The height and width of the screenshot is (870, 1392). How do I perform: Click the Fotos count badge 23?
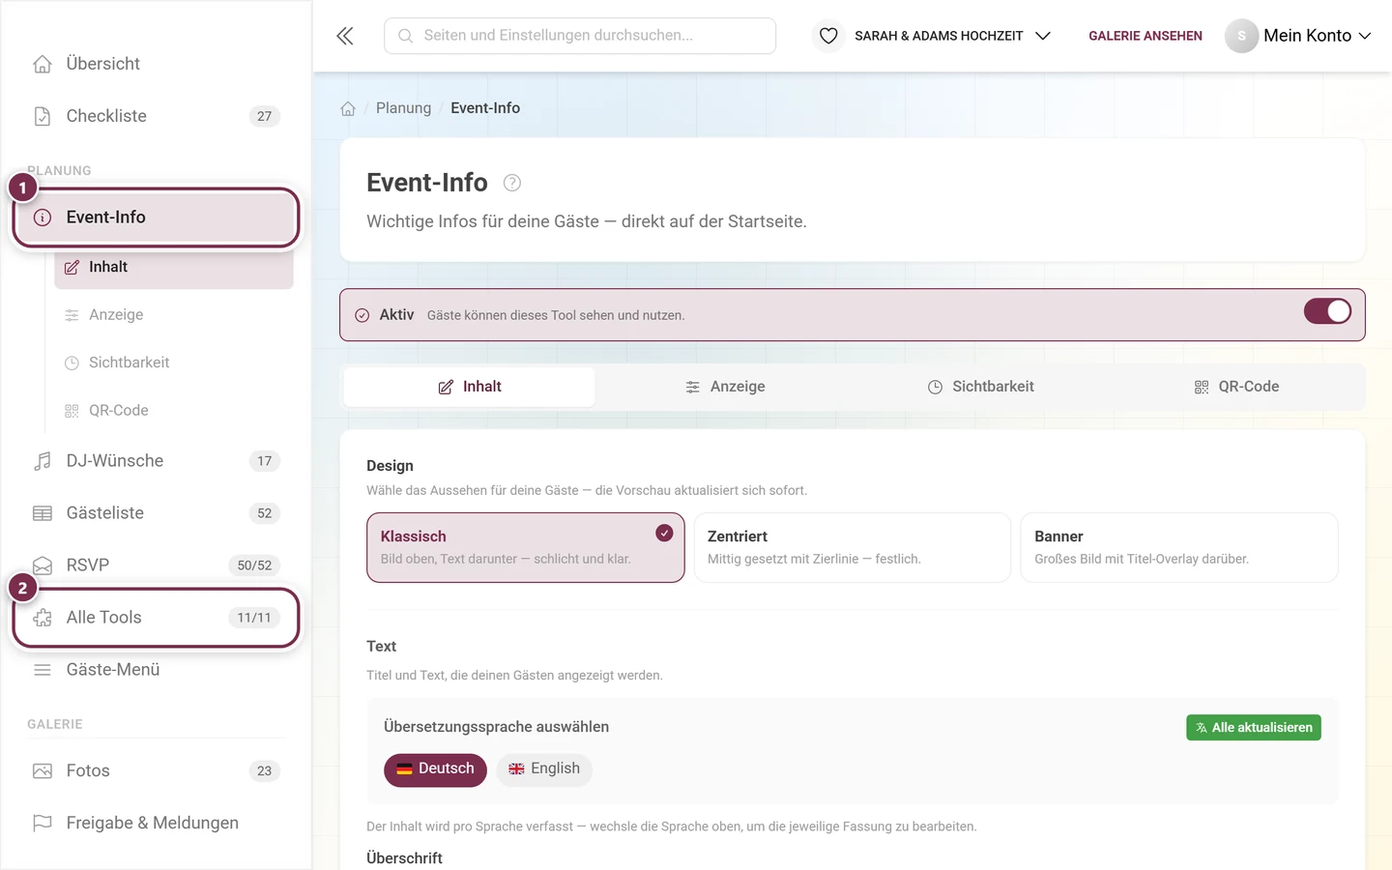pyautogui.click(x=265, y=771)
